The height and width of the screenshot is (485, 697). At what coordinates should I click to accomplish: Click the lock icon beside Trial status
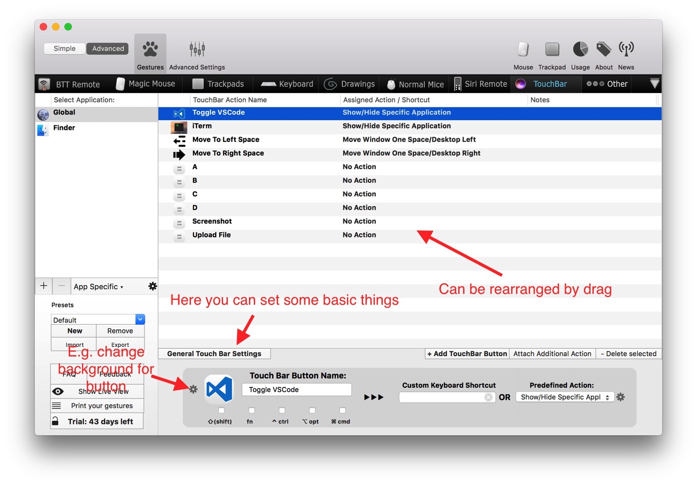pyautogui.click(x=55, y=421)
